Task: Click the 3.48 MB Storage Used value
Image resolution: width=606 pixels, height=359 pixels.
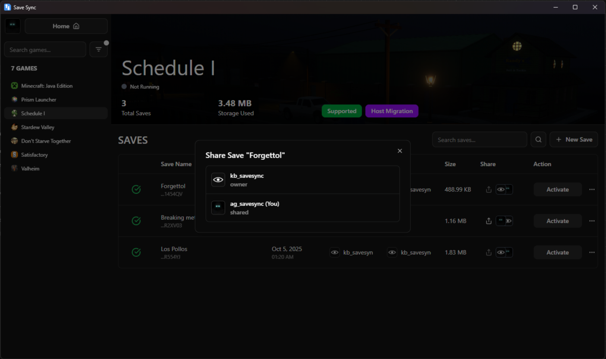Action: [x=235, y=103]
